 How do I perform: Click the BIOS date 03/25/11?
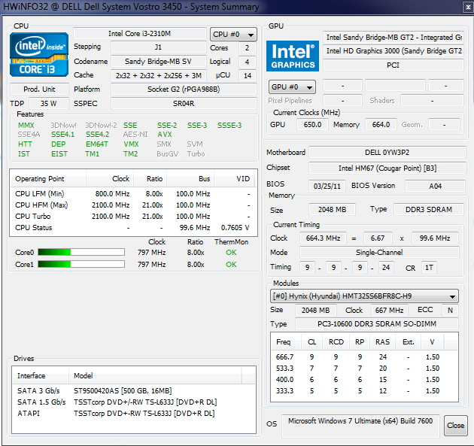(x=327, y=186)
